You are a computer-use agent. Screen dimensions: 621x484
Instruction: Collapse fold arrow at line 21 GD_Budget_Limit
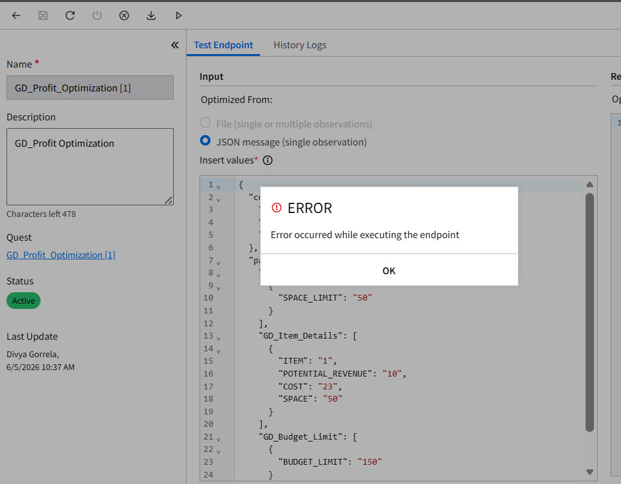click(x=218, y=439)
